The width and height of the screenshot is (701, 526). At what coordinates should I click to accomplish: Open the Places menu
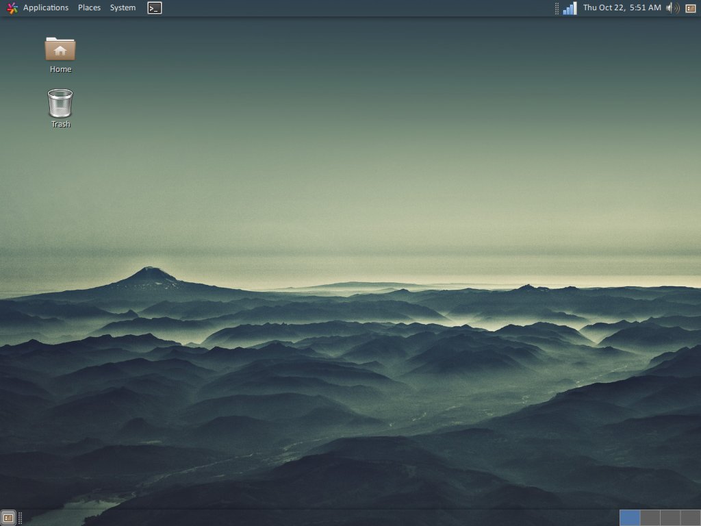click(x=89, y=8)
